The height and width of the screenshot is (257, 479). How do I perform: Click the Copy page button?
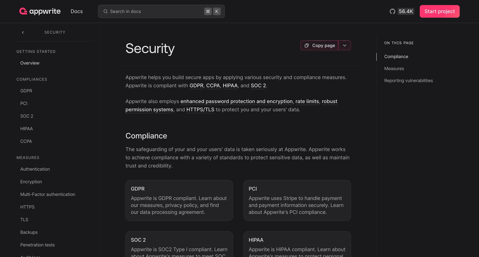pos(319,45)
